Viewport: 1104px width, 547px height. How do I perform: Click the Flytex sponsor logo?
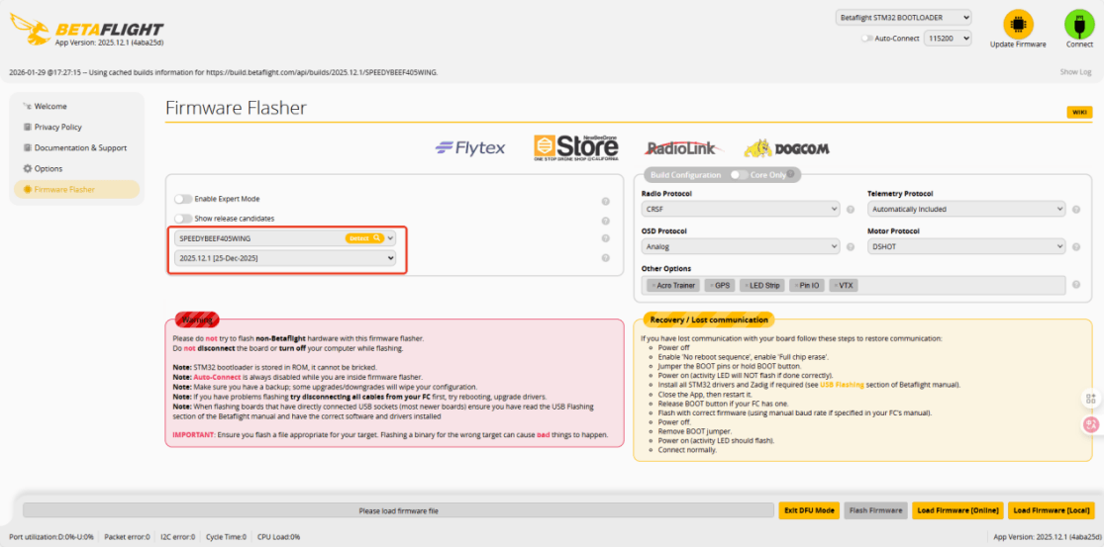(470, 148)
